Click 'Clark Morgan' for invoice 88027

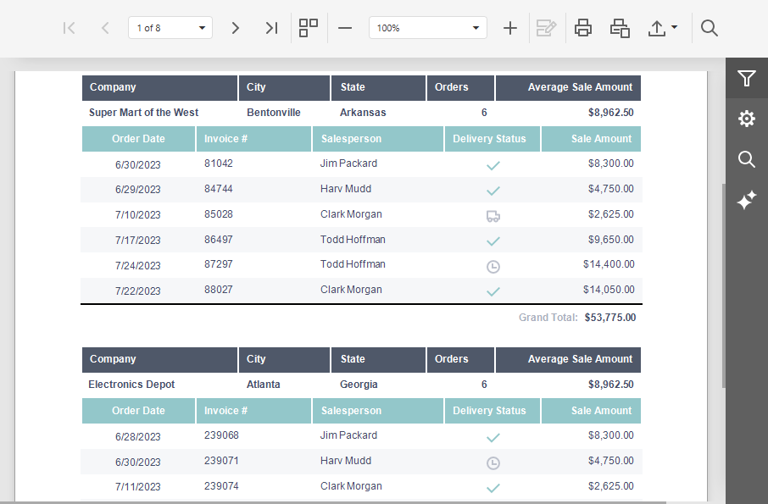[x=351, y=290]
